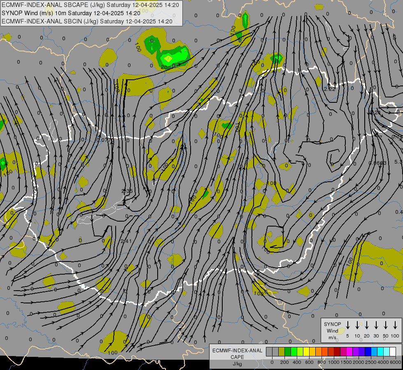Click the 30 m/s wind arrow in legend
The image size is (403, 370).
coord(376,325)
